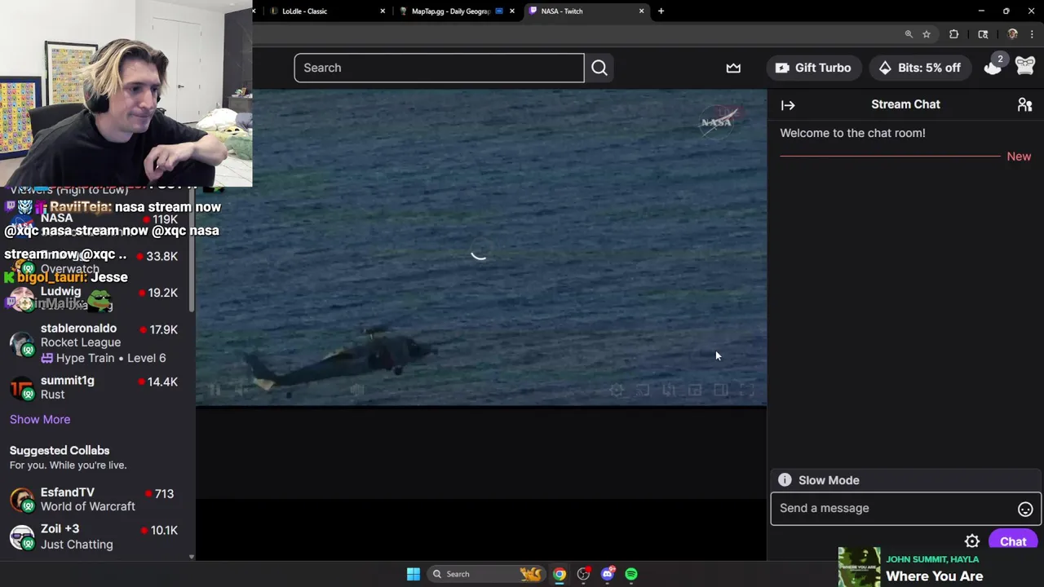Pause the NASA stream video
This screenshot has width=1044, height=587.
coord(215,391)
